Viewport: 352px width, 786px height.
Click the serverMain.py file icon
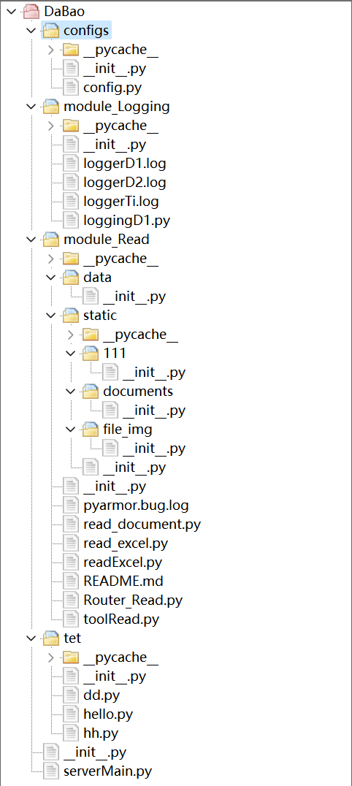51,771
